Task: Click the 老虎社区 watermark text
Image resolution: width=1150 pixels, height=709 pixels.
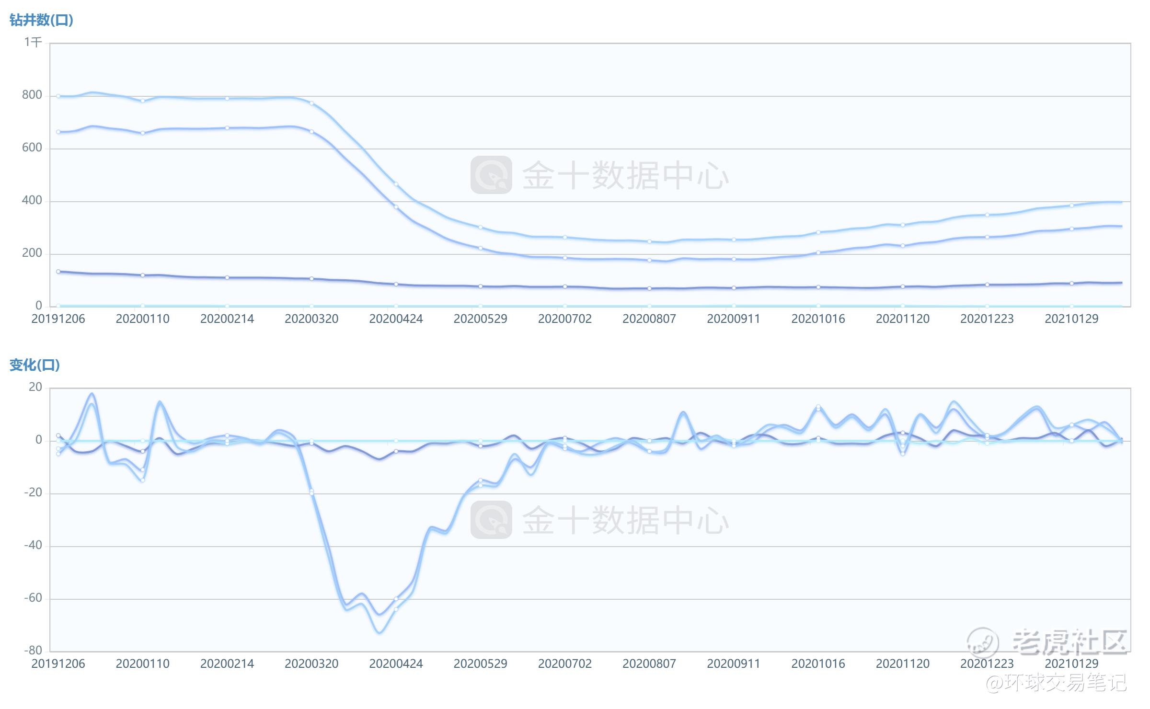Action: click(x=1069, y=642)
